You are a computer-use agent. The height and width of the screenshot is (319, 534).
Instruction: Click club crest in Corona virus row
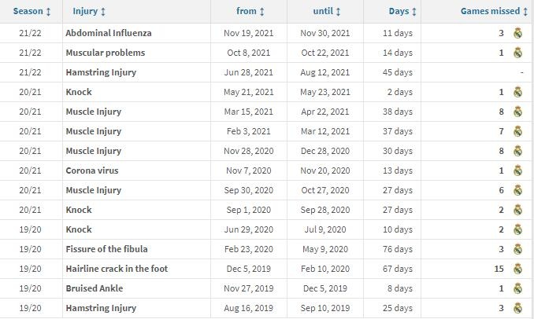click(517, 170)
